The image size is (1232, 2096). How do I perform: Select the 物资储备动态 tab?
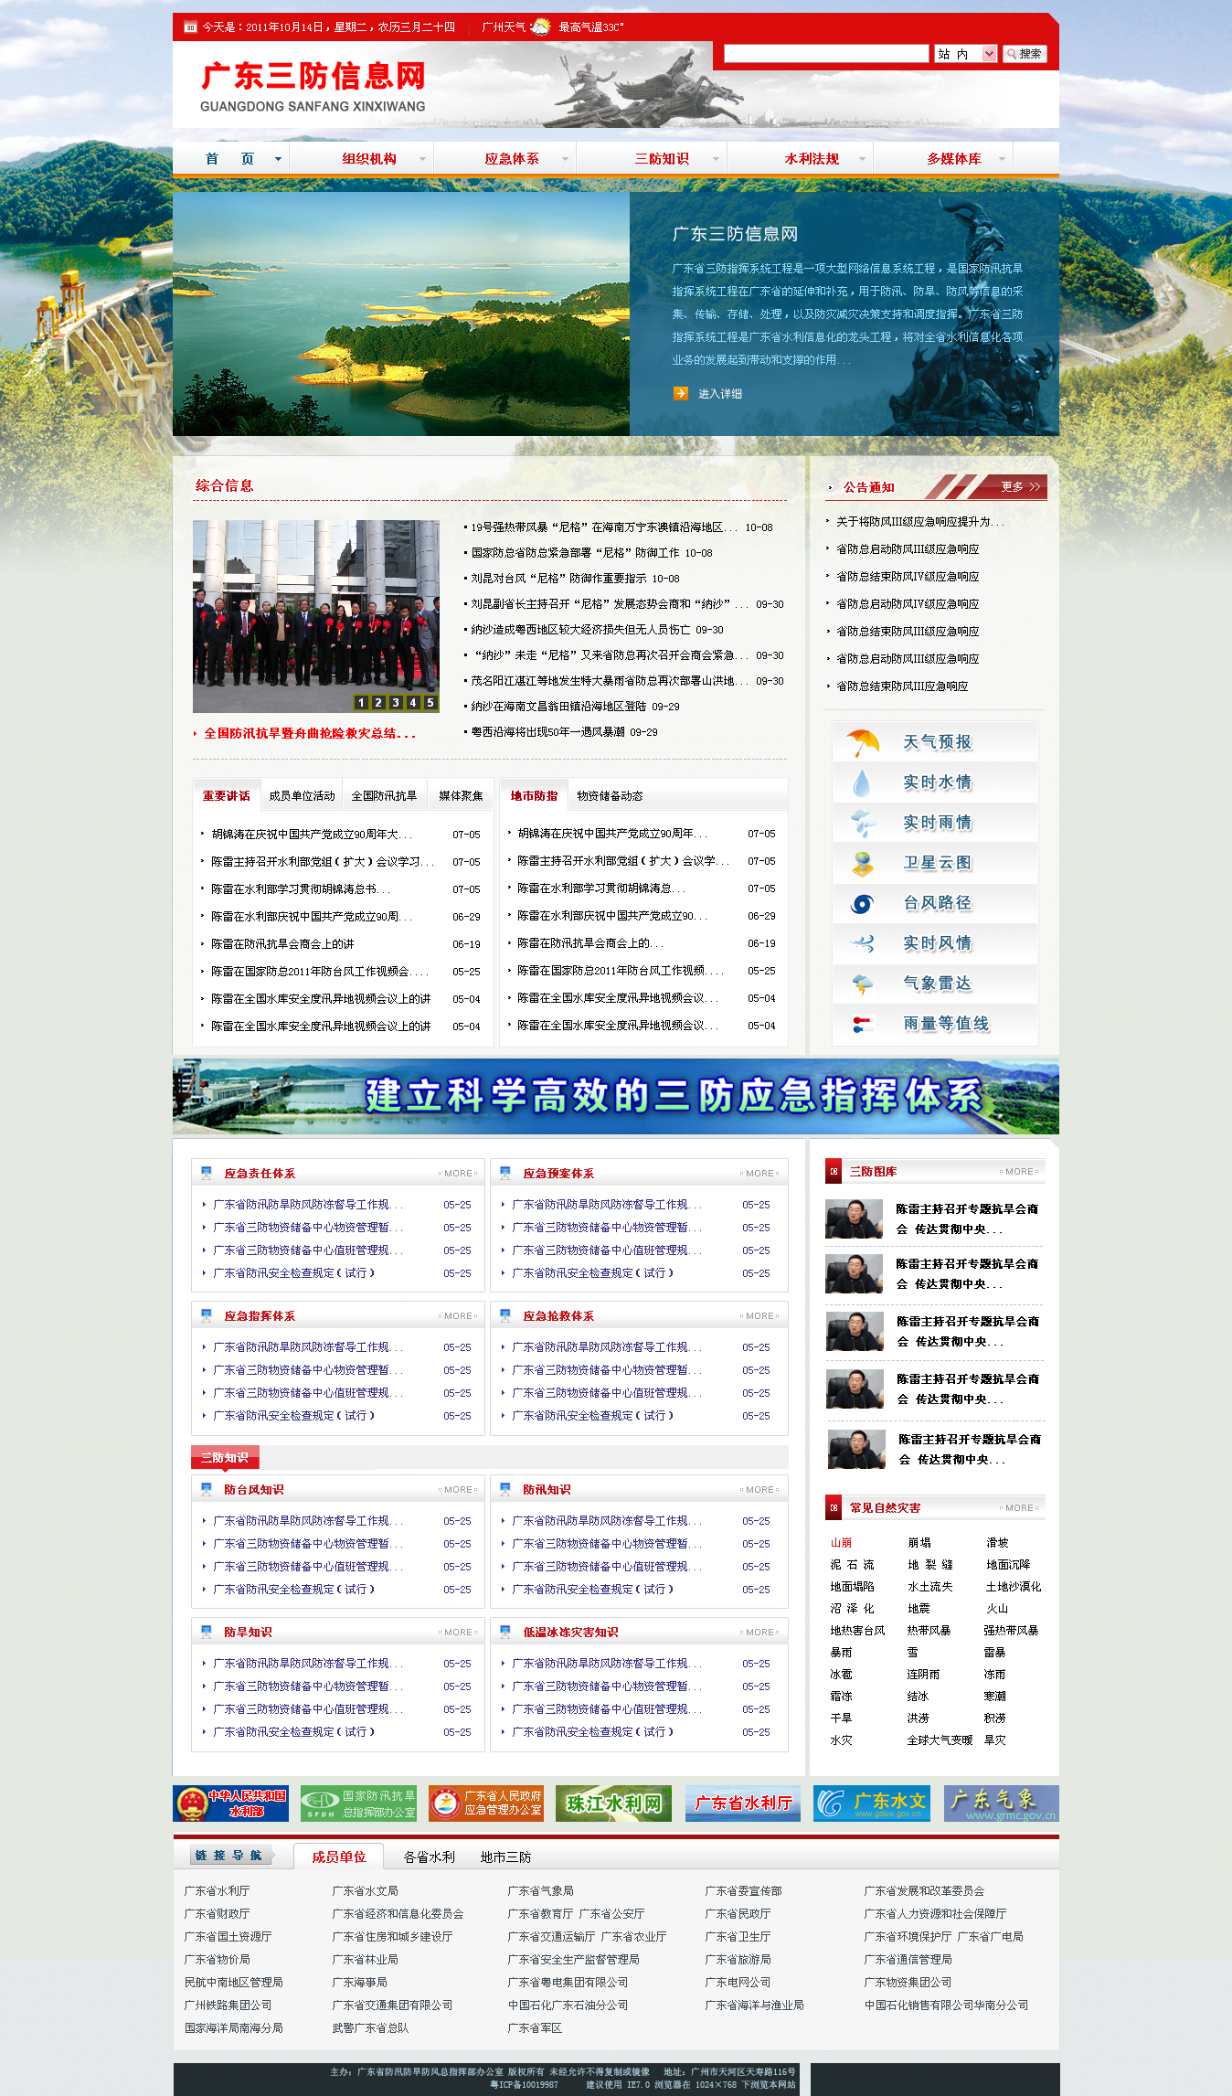point(610,796)
